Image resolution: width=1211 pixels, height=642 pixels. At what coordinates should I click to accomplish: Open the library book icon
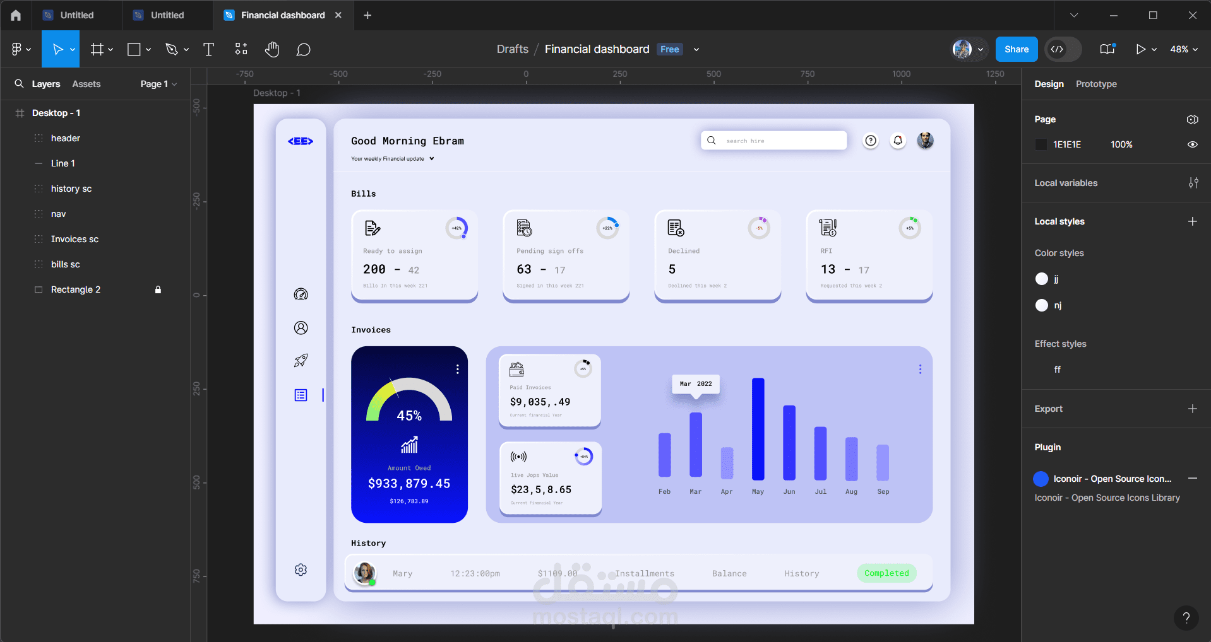(1107, 49)
